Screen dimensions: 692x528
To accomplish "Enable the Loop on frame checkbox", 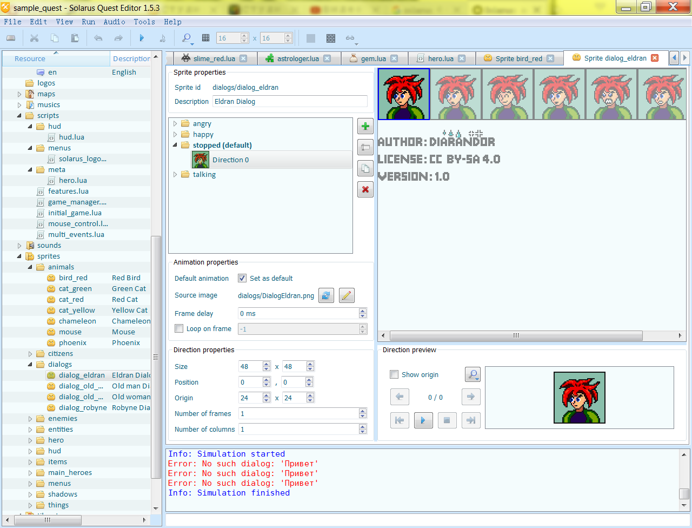I will 179,328.
